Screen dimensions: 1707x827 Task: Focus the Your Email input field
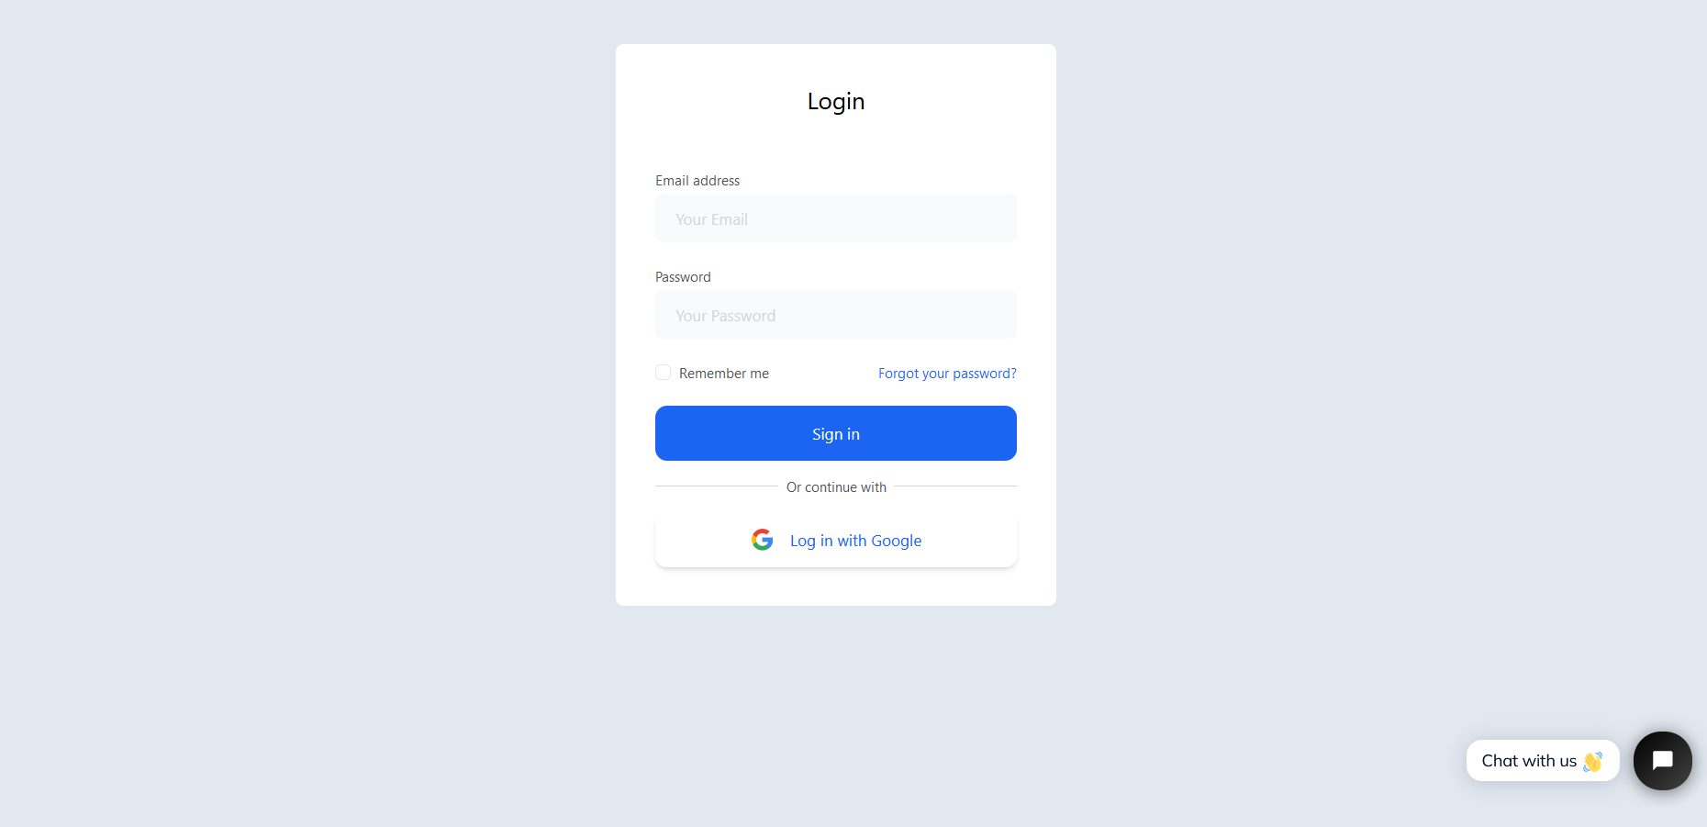coord(835,218)
